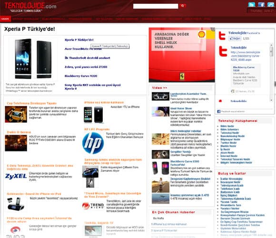Click the ZyXEL logo image
The image size is (276, 238).
[x=16, y=176]
